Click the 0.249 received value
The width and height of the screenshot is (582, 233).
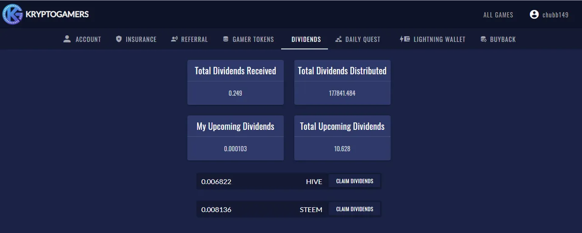point(236,93)
